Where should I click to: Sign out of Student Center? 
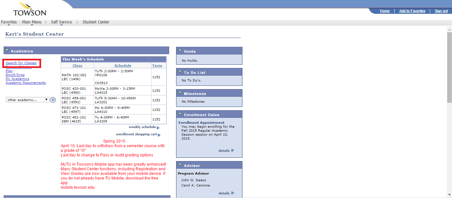tap(441, 11)
